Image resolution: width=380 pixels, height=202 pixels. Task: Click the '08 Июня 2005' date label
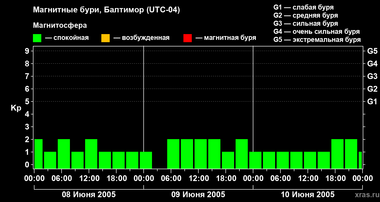coord(89,195)
